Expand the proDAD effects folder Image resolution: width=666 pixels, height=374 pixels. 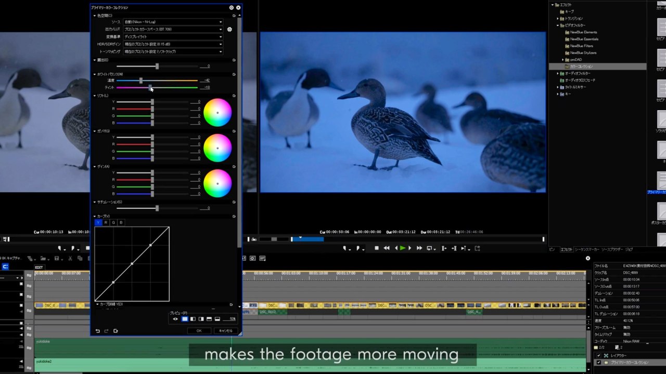pos(563,60)
